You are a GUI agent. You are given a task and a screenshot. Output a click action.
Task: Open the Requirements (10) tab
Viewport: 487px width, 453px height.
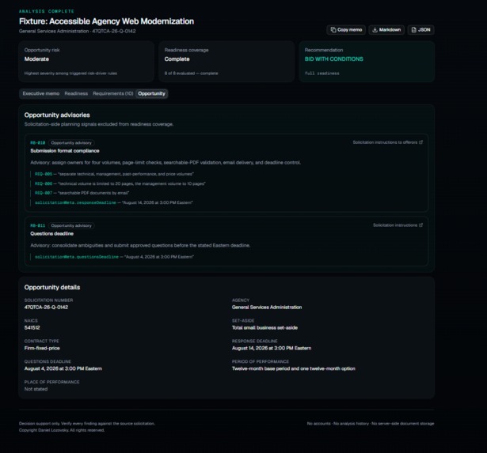coord(113,93)
